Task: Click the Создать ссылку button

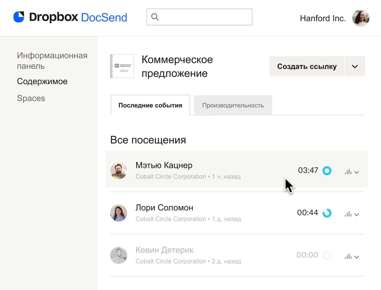Action: (x=307, y=66)
